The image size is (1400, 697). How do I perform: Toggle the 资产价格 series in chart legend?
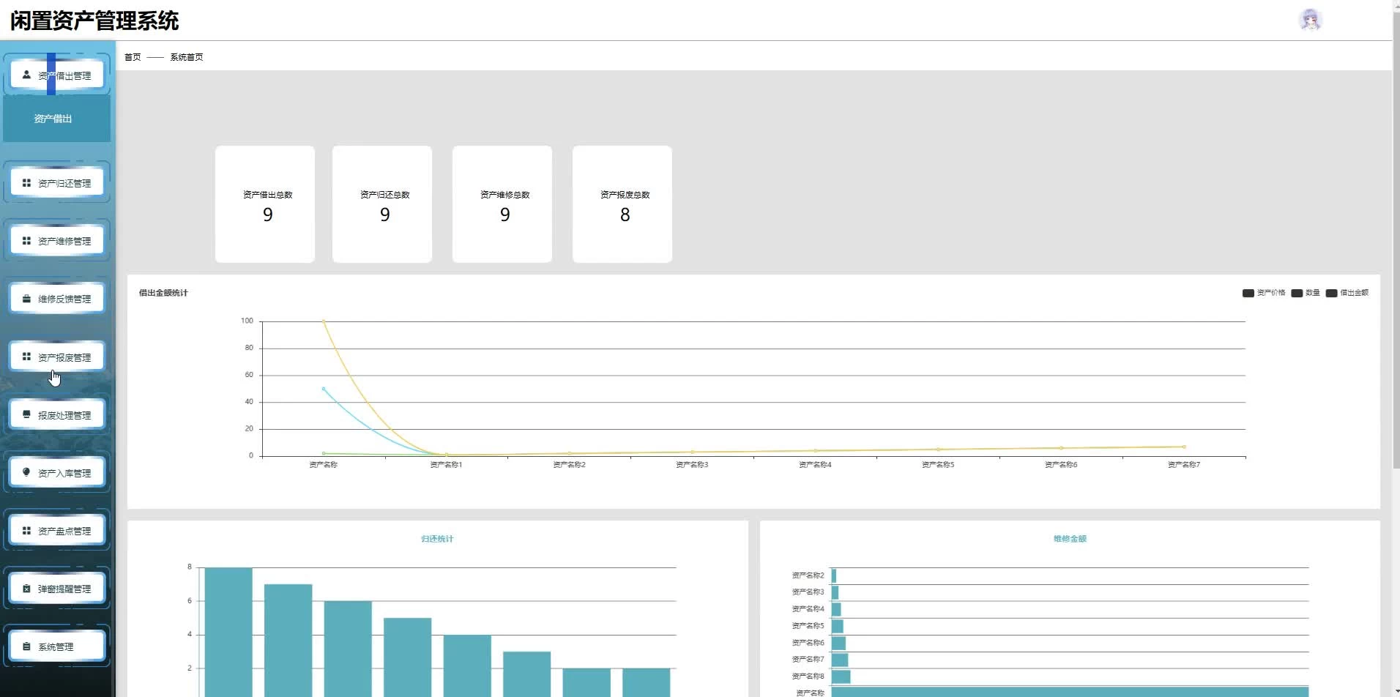1263,293
